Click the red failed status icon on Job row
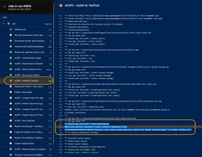Screen dimensions: 202x157 pyautogui.click(x=9, y=24)
